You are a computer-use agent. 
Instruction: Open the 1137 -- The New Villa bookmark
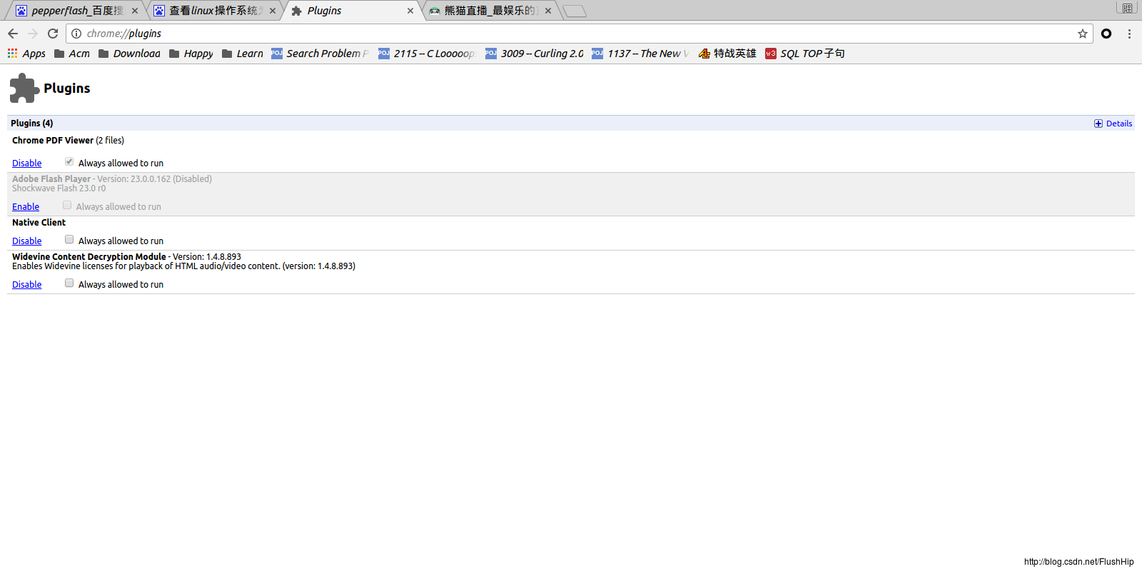(641, 54)
